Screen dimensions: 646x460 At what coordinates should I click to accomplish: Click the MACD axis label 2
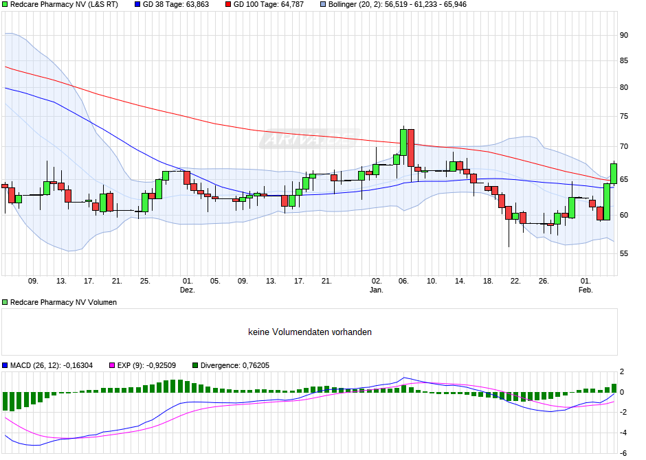[622, 372]
